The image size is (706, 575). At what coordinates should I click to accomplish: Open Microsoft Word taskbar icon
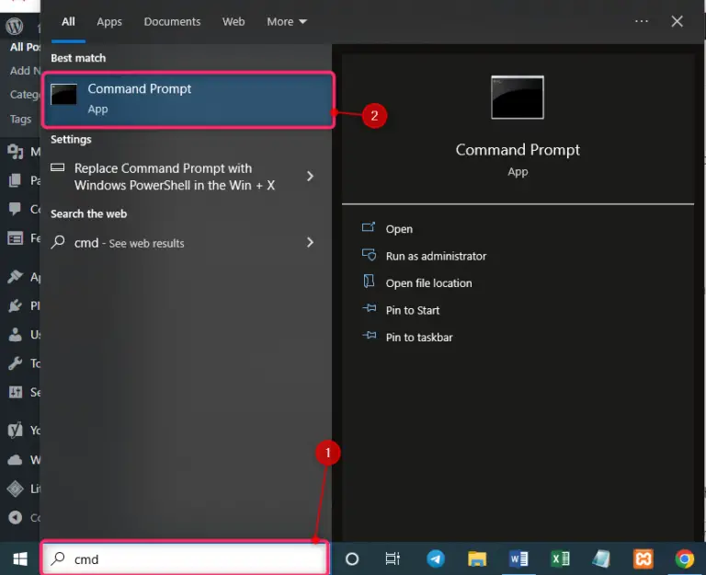(518, 558)
